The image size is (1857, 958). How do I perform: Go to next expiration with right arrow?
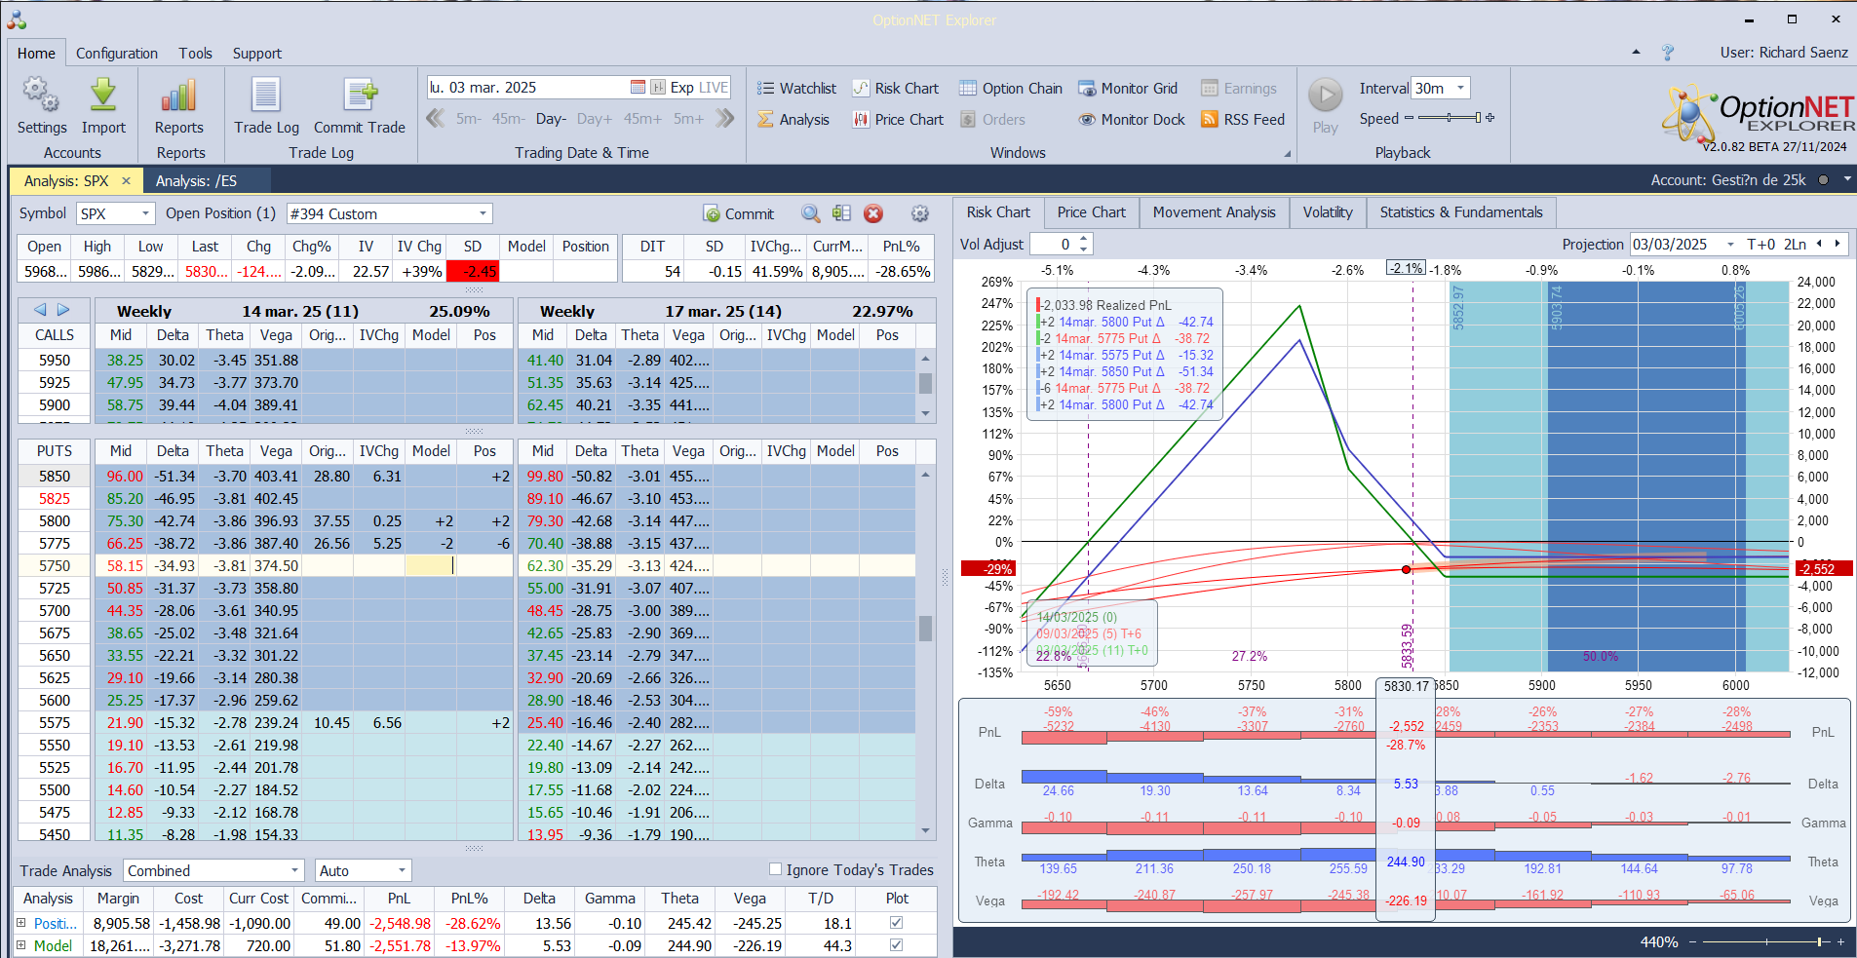click(x=63, y=310)
